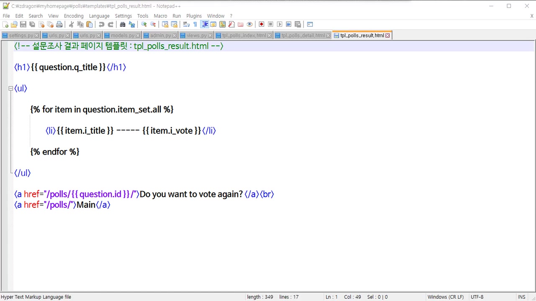Toggle the Word Wrap toolbar button
This screenshot has height=301, width=536.
point(186,24)
